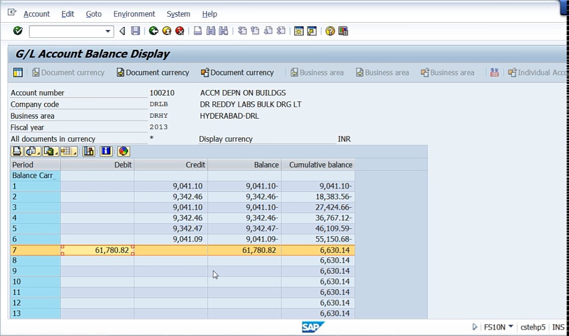Click the display currency value INR

344,139
